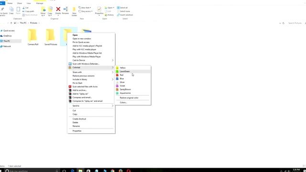Launch Opera from the taskbar

tap(129, 171)
